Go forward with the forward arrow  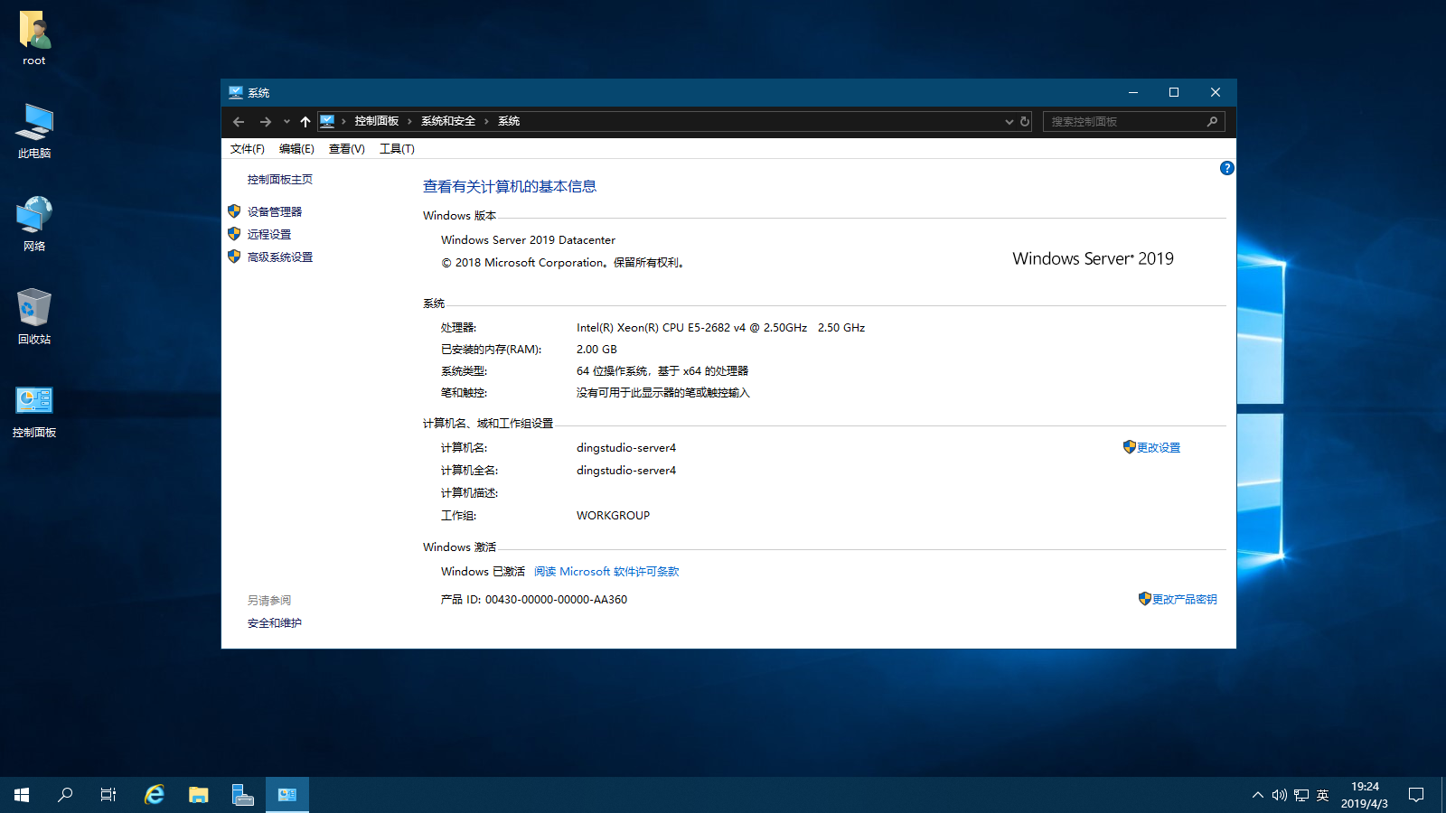pos(265,121)
